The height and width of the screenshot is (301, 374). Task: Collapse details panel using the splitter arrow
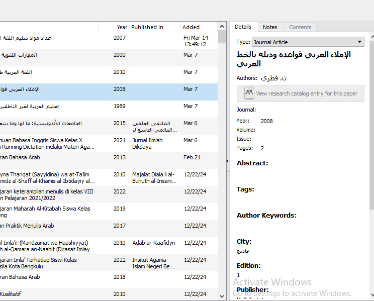227,161
